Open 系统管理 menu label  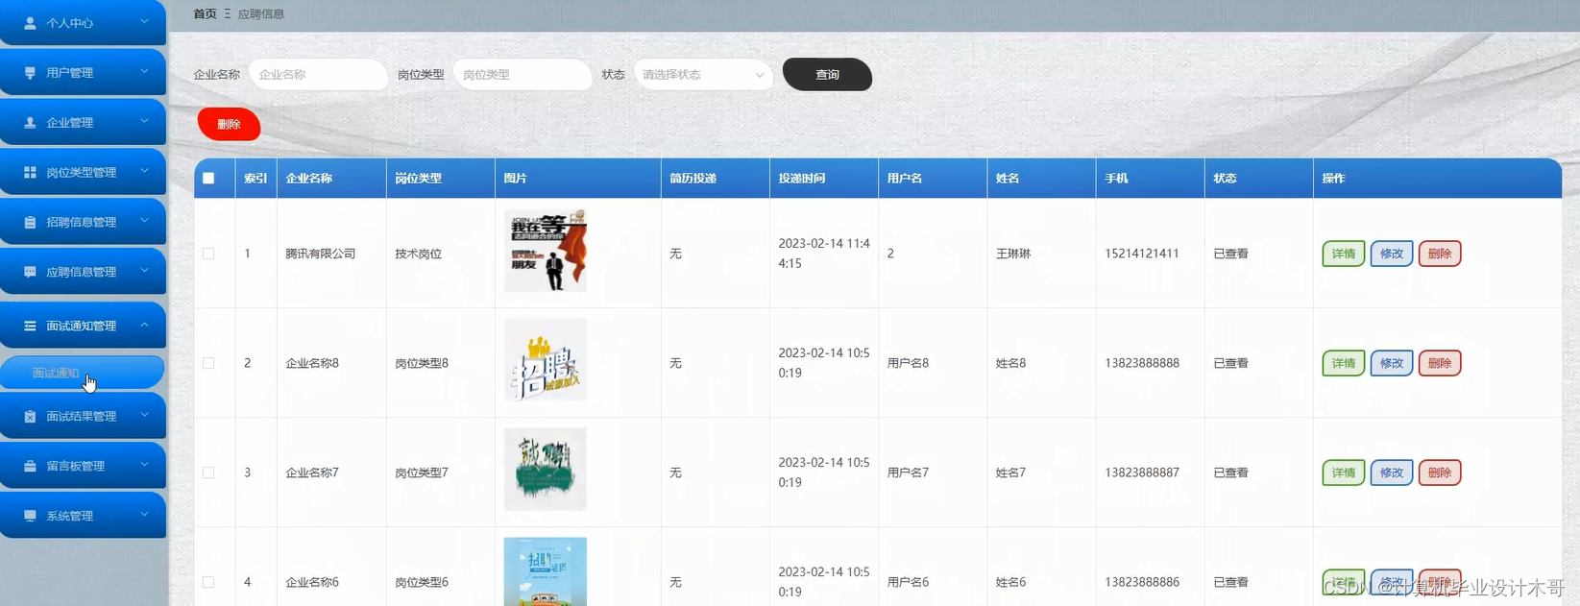tap(69, 516)
